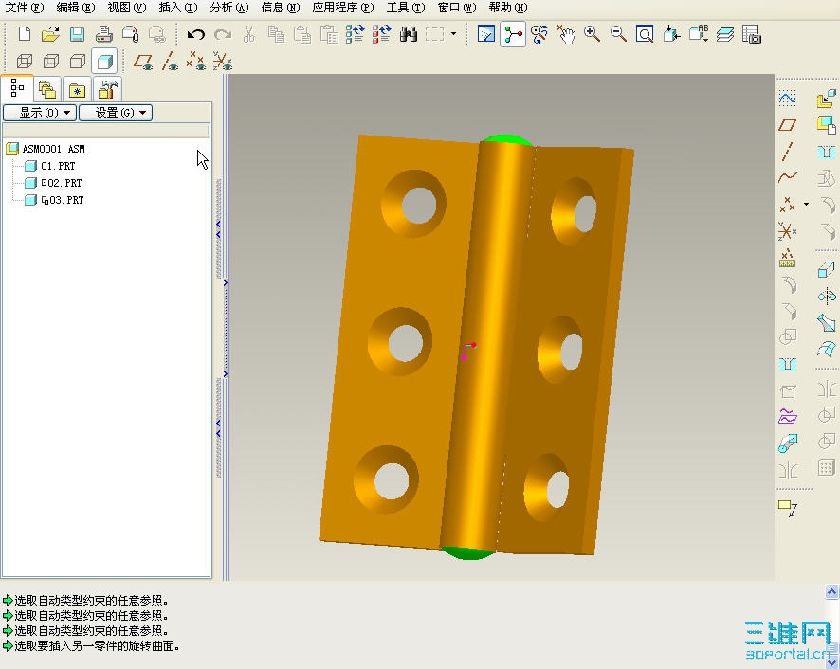Switch to the Model Tree navigator tab

pos(17,88)
